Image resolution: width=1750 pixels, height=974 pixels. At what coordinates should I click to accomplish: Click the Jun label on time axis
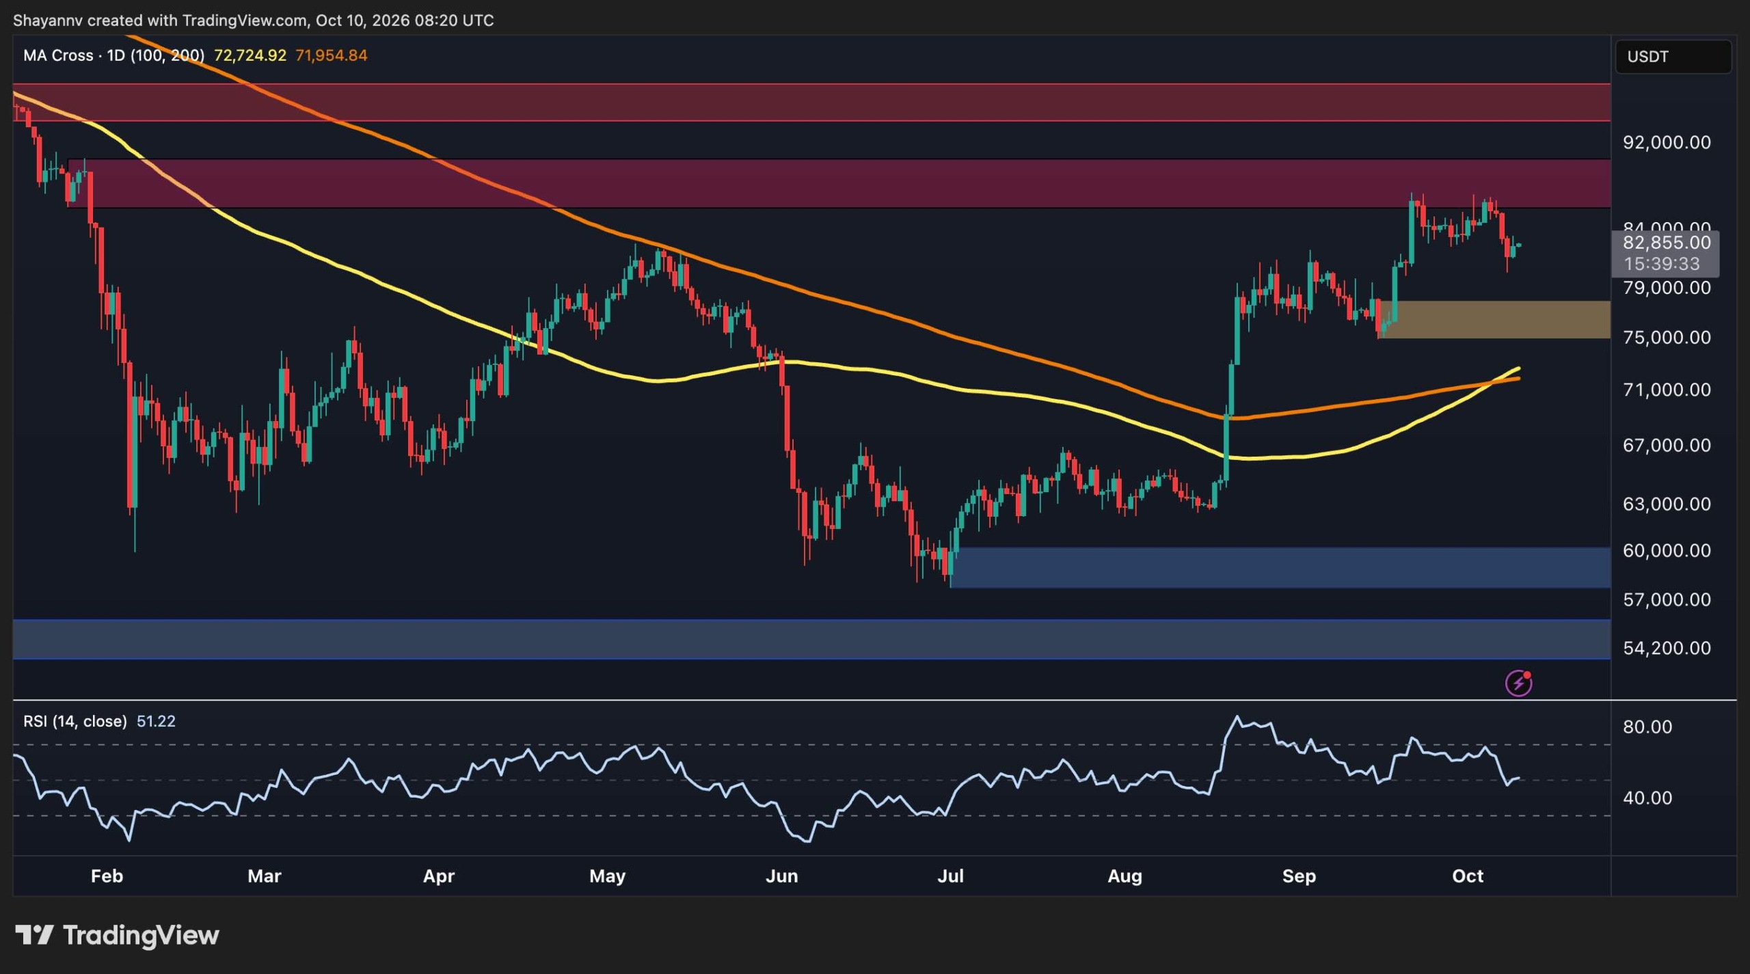pos(781,876)
